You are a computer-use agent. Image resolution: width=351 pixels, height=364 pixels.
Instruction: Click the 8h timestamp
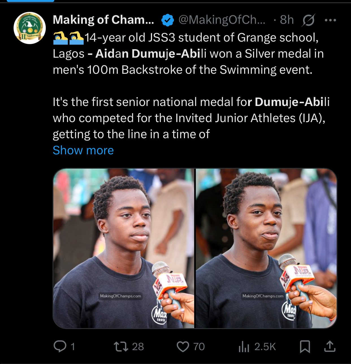click(287, 20)
